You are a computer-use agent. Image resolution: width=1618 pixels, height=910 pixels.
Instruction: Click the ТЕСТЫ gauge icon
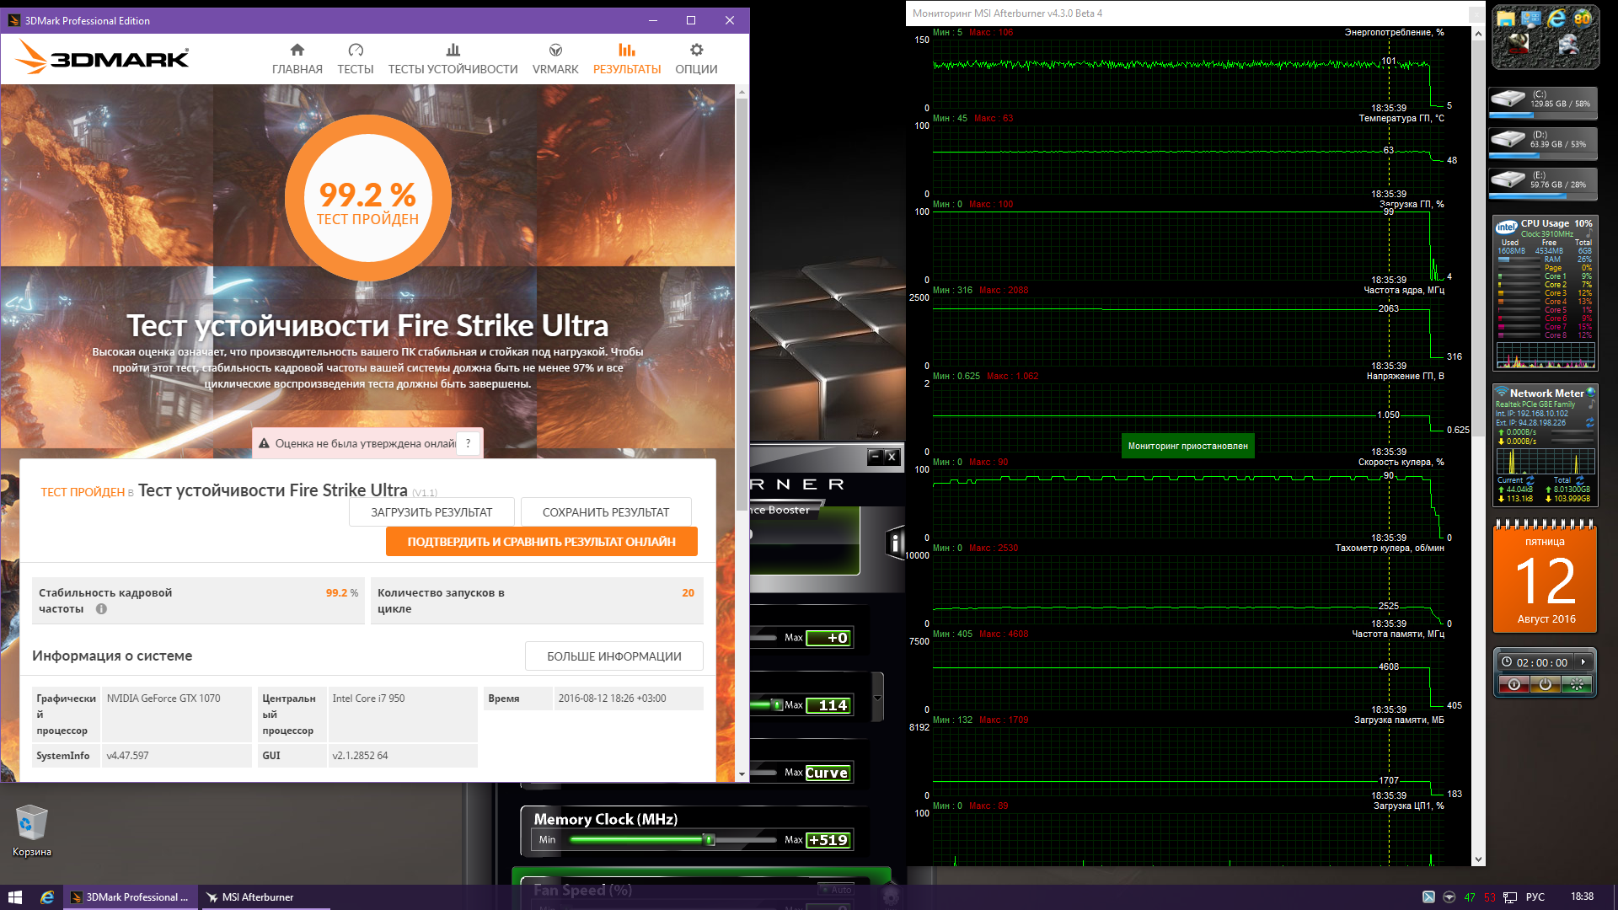[x=355, y=51]
